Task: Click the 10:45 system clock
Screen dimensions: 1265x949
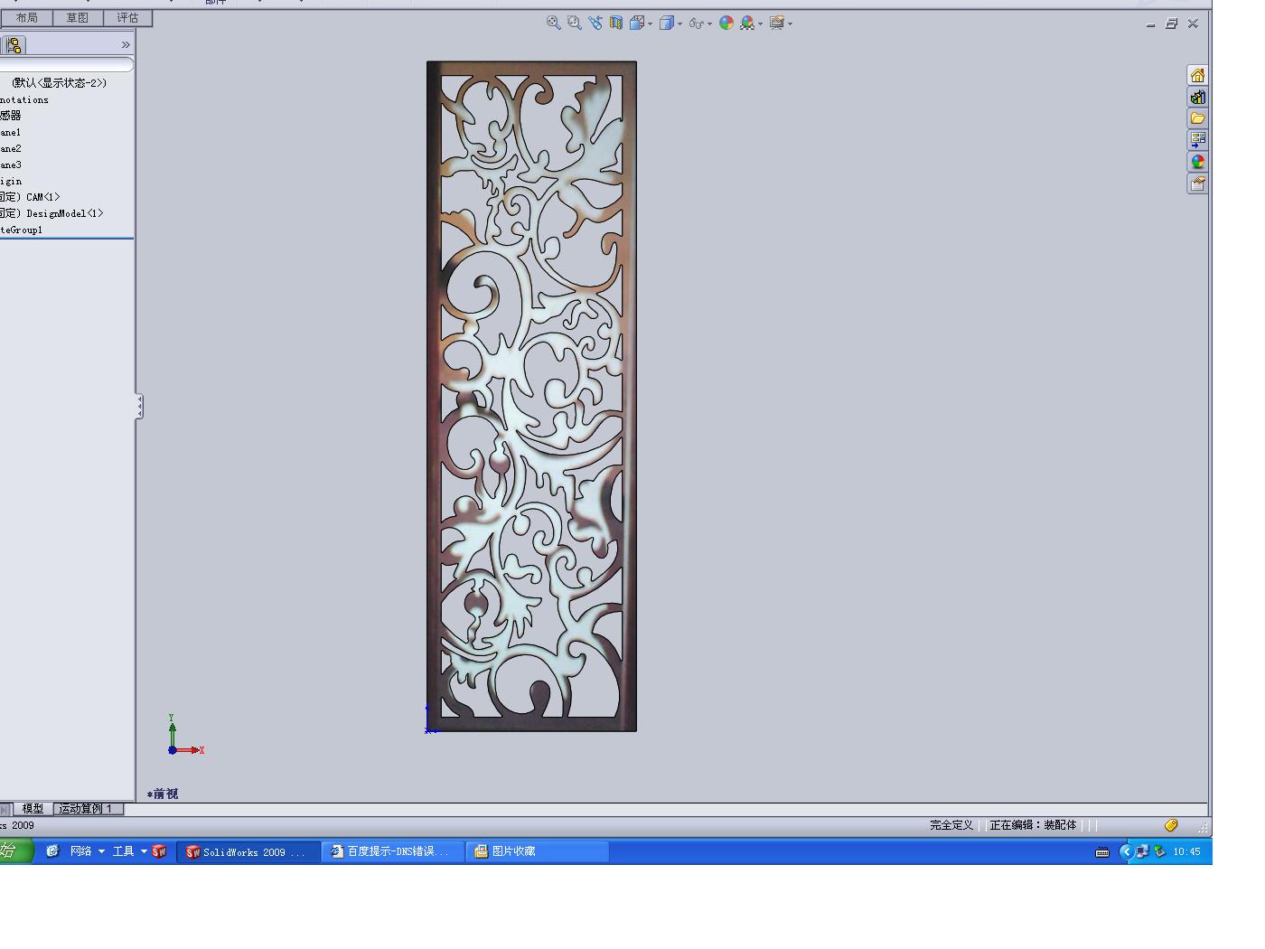Action: click(x=1187, y=851)
